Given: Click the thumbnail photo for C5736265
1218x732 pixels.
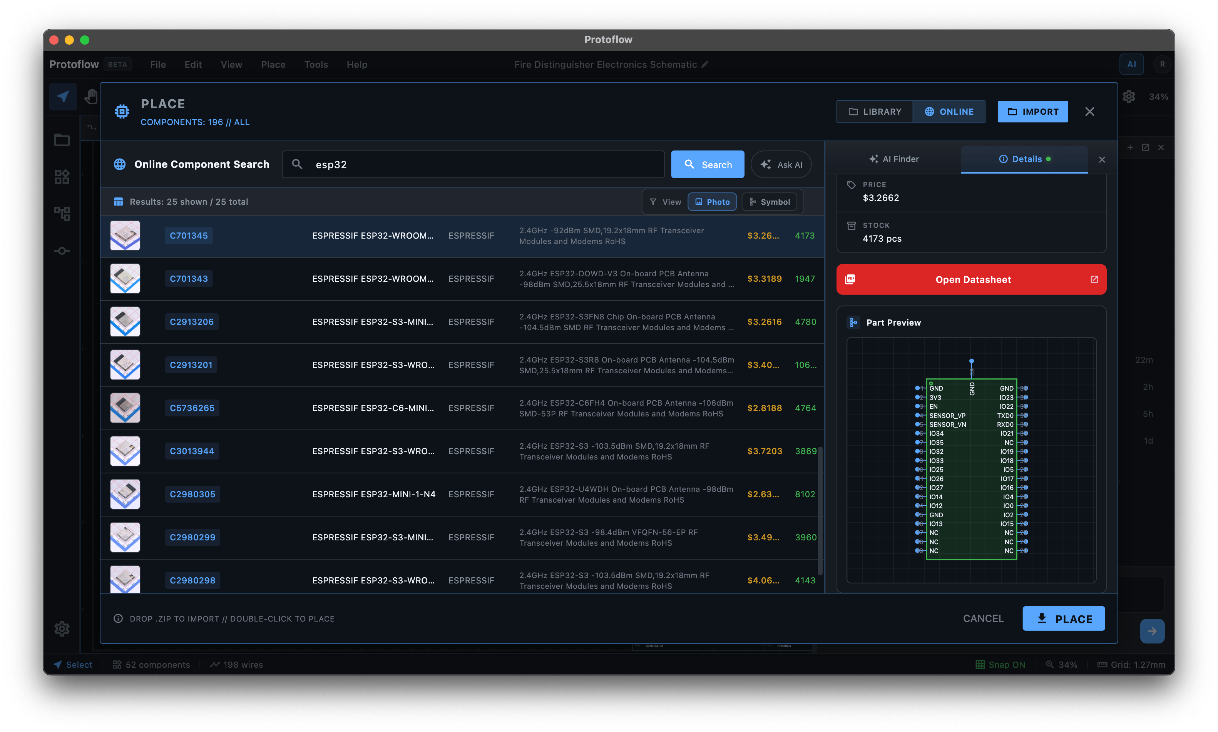Looking at the screenshot, I should coord(125,408).
